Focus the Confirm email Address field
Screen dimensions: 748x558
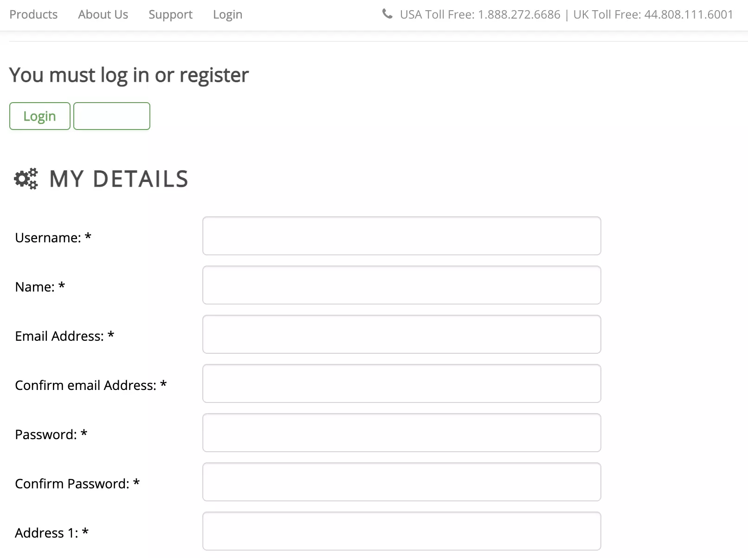point(401,383)
